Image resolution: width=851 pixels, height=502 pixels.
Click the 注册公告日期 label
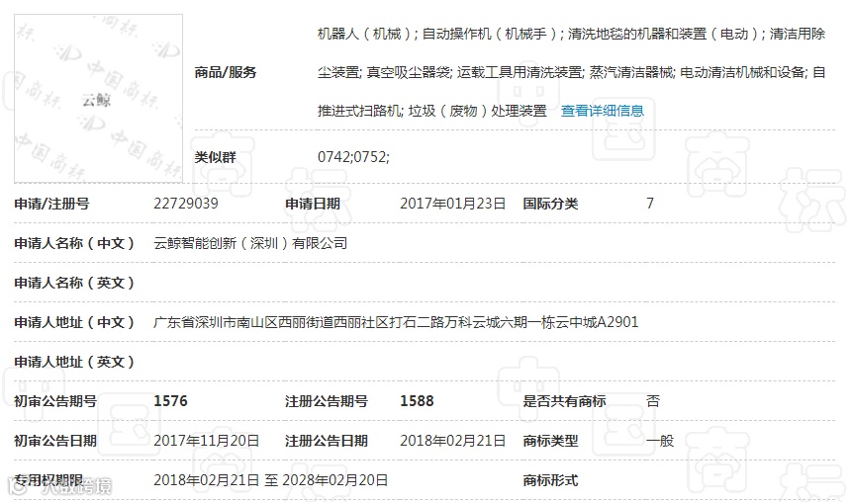(327, 441)
